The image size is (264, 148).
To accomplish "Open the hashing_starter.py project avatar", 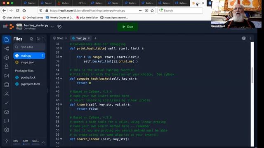I will pyautogui.click(x=19, y=27).
